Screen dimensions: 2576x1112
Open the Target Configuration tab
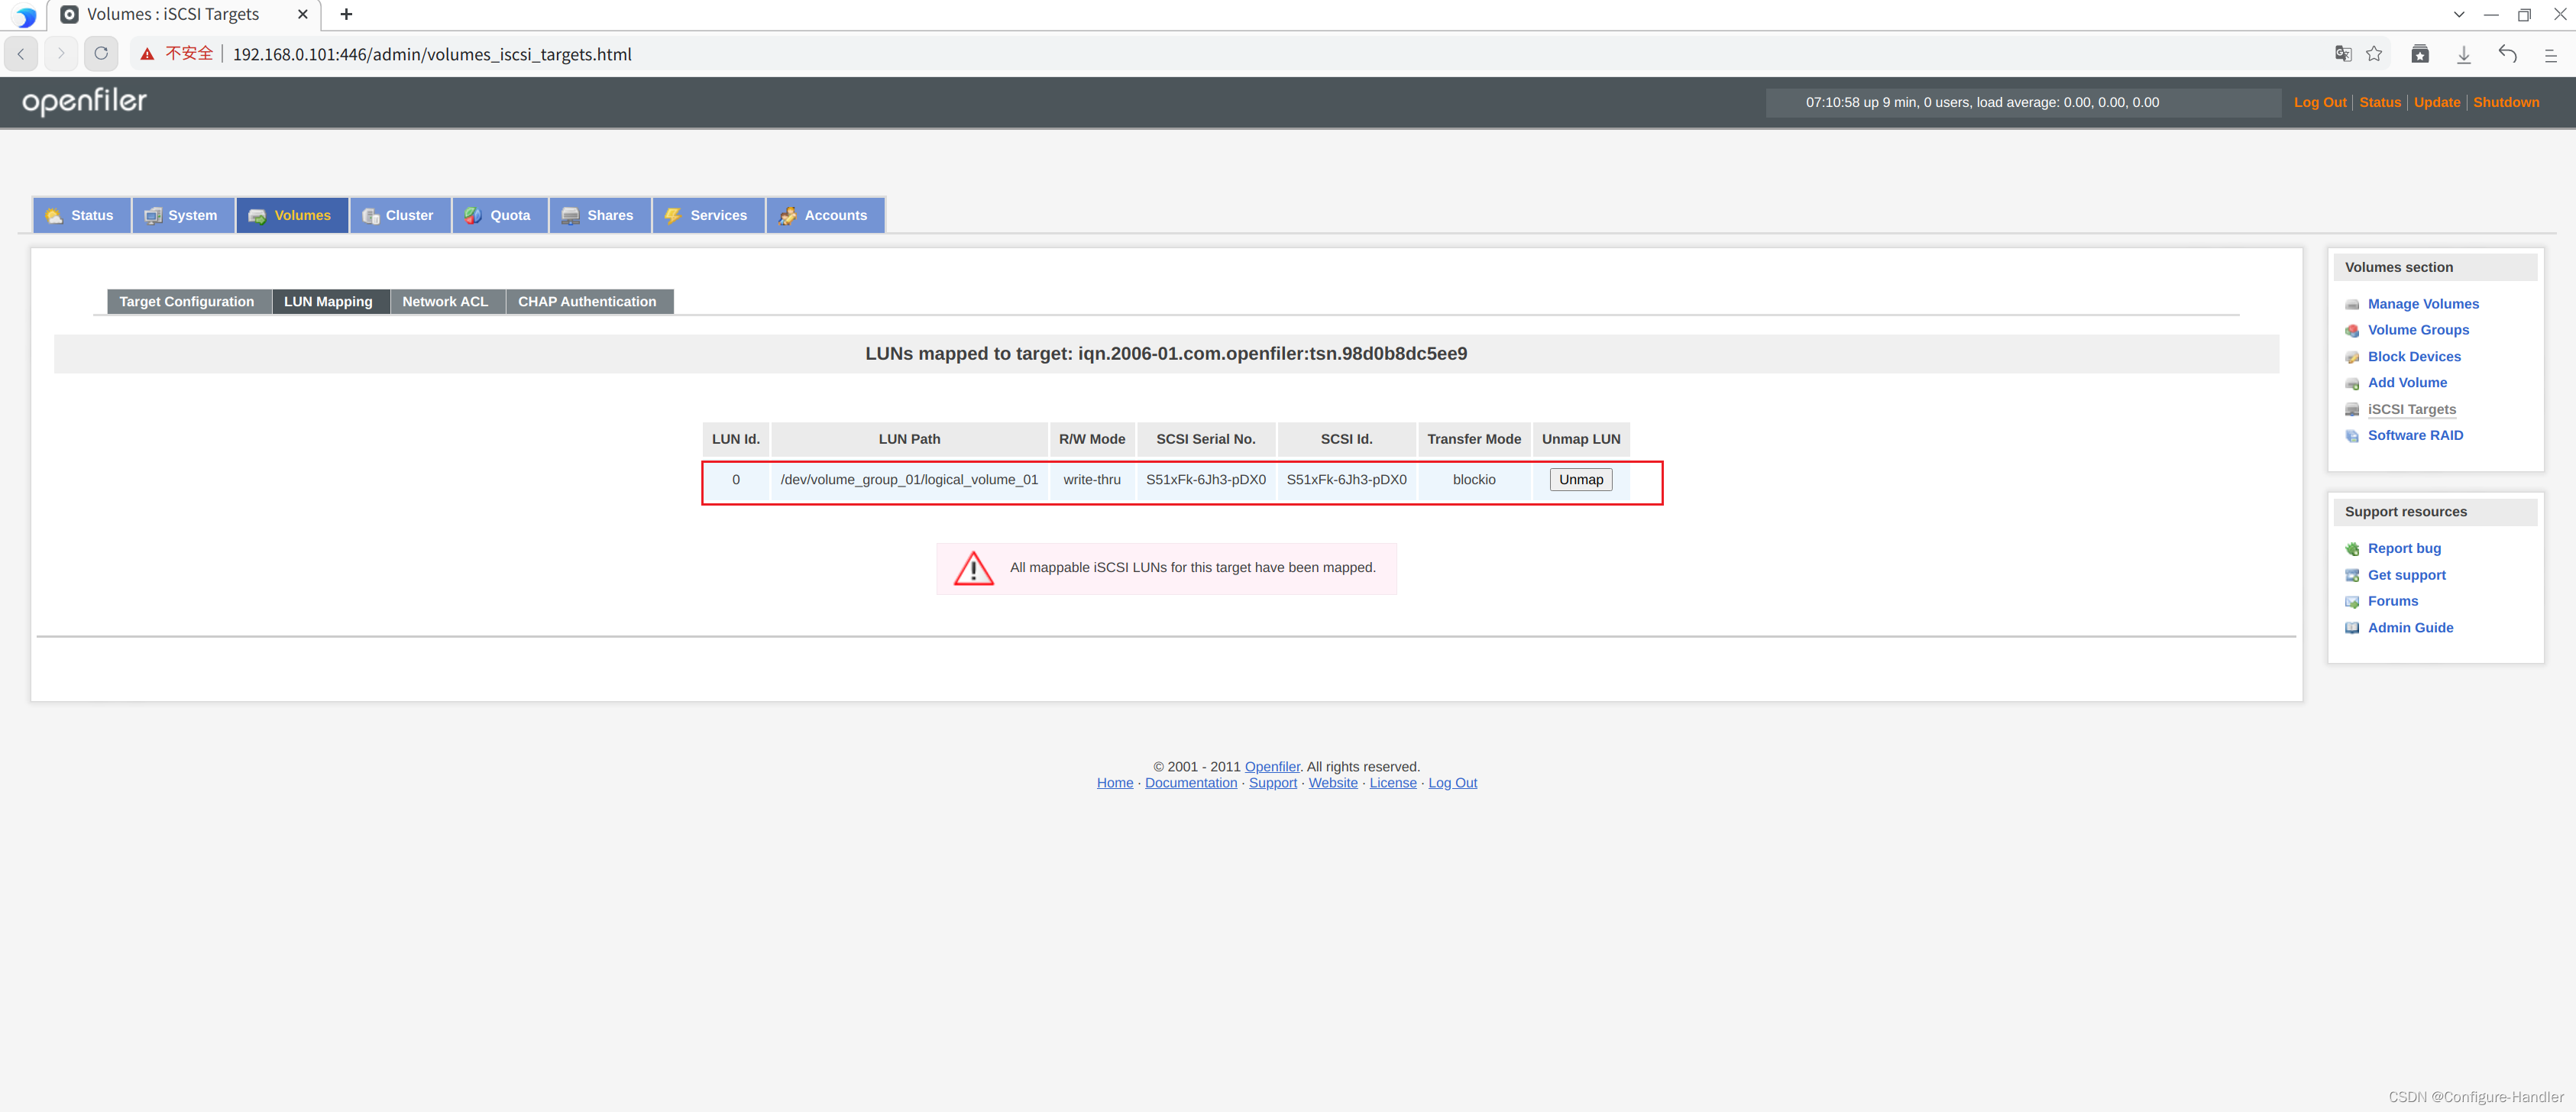click(187, 301)
